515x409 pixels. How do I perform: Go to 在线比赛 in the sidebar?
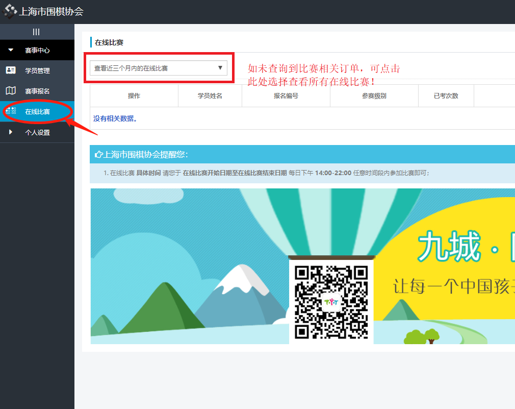[x=37, y=111]
